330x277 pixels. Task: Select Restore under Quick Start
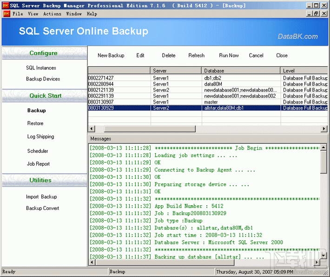35,123
